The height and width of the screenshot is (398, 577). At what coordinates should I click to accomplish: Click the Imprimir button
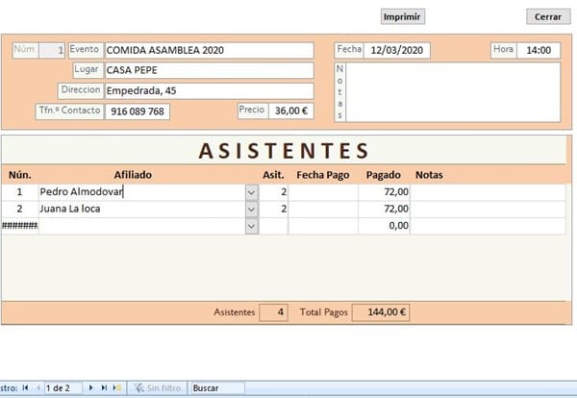click(x=403, y=17)
